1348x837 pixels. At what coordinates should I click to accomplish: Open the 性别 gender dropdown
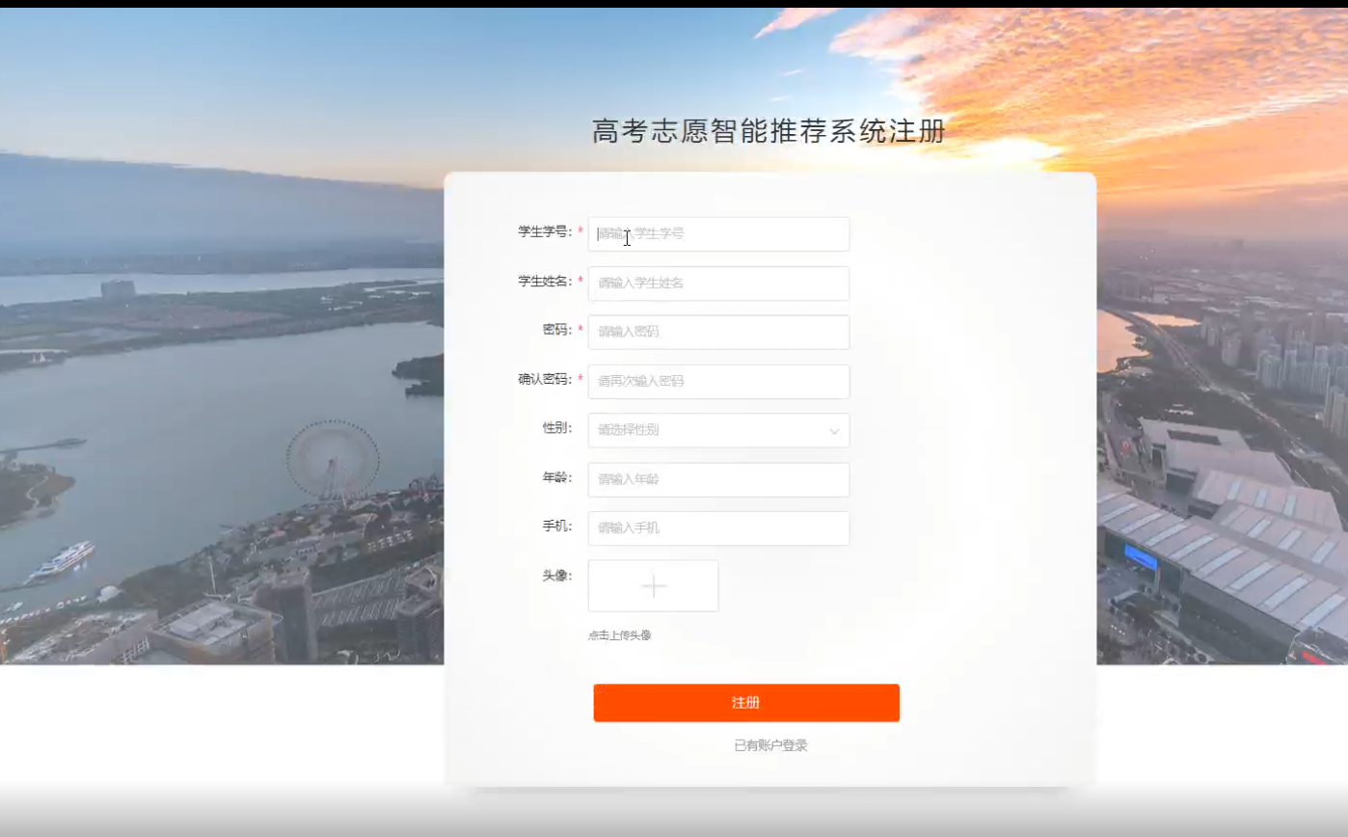coord(717,430)
